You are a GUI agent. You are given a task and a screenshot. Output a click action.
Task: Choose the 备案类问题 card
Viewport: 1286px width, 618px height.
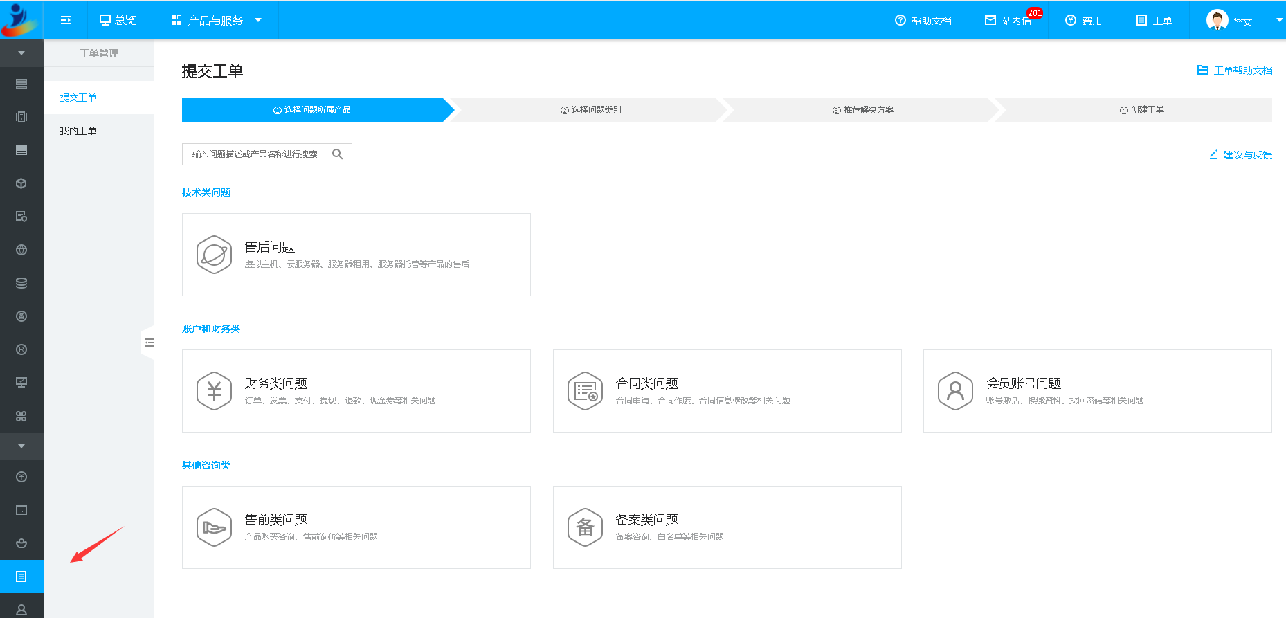pyautogui.click(x=727, y=527)
